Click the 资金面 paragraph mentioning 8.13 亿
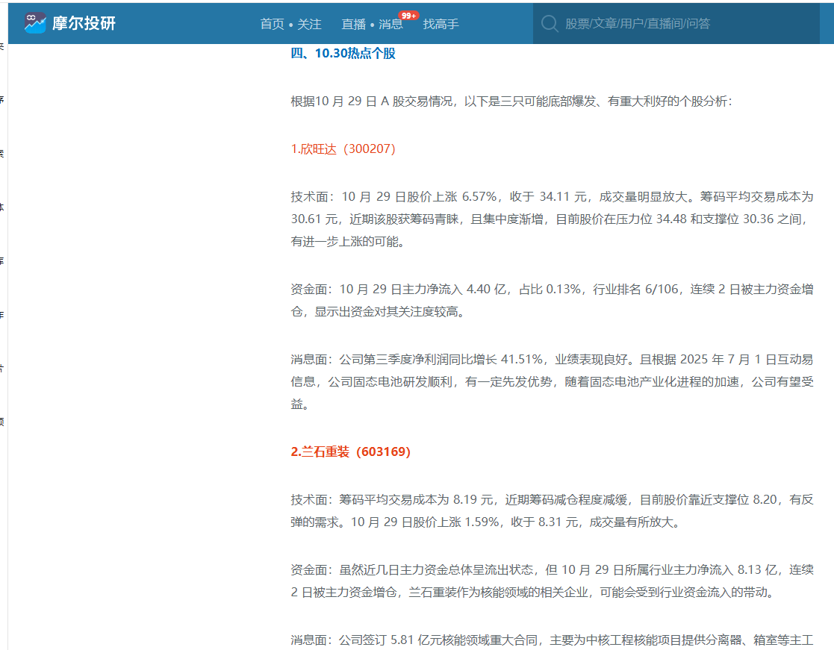Viewport: 834px width, 650px height. 552,581
